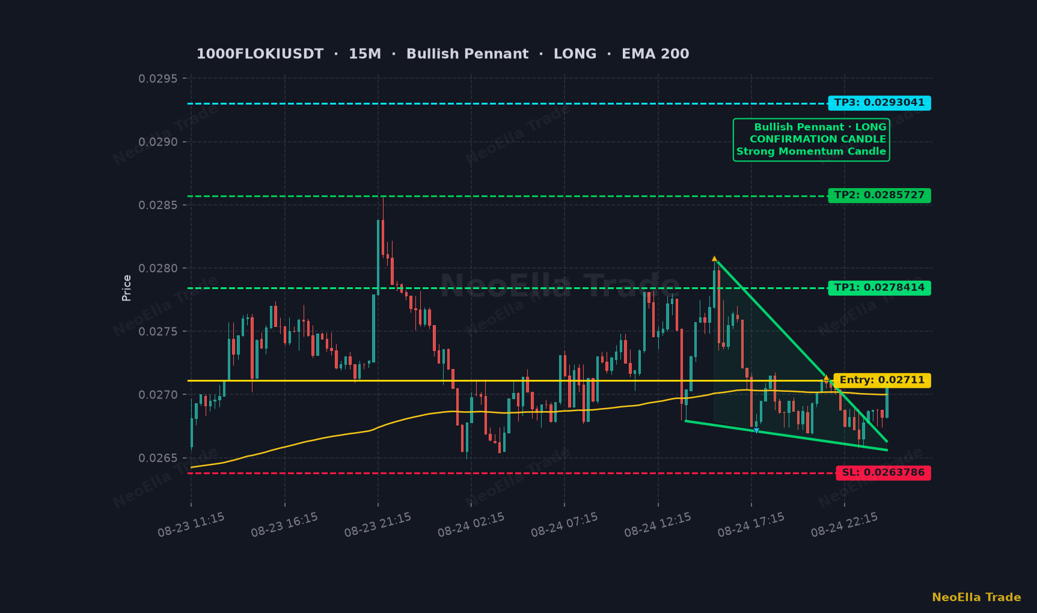Click the 0.0270 price axis label
1037x613 pixels.
pos(158,394)
